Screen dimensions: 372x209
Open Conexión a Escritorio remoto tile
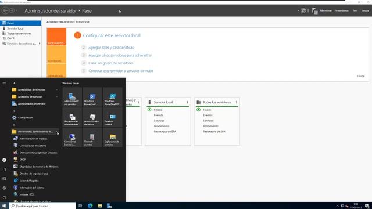click(72, 138)
